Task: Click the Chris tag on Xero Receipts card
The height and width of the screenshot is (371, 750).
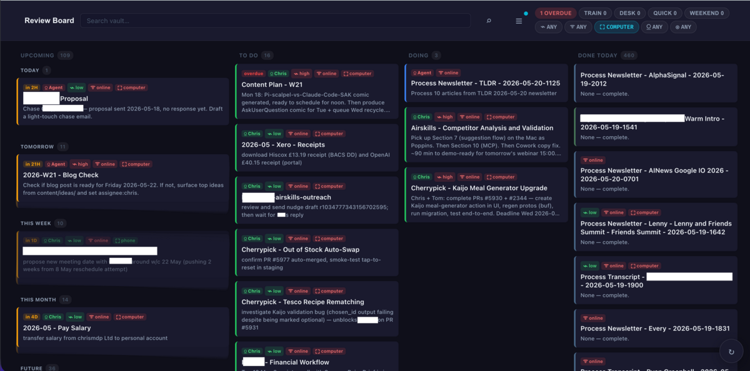Action: [x=252, y=133]
